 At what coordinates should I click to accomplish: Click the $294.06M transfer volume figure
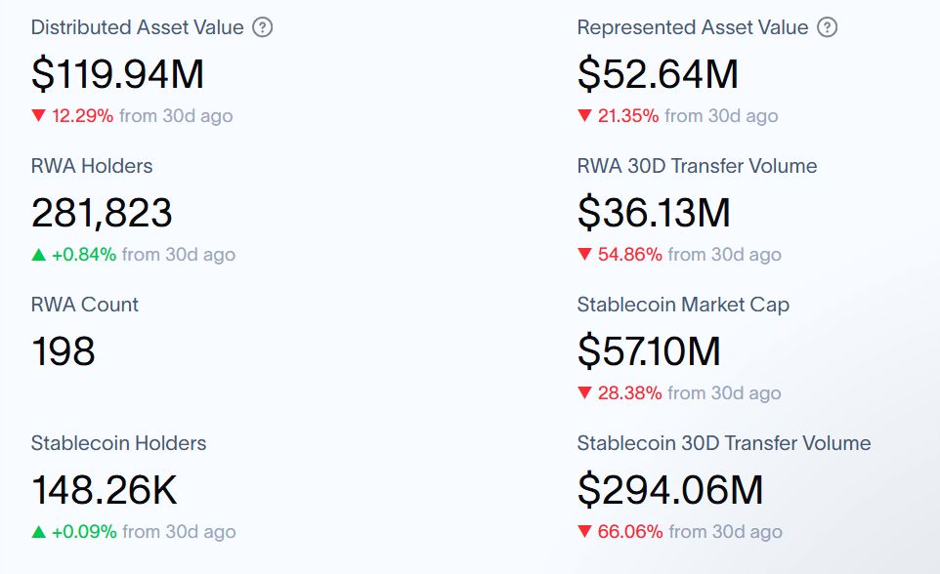(670, 490)
